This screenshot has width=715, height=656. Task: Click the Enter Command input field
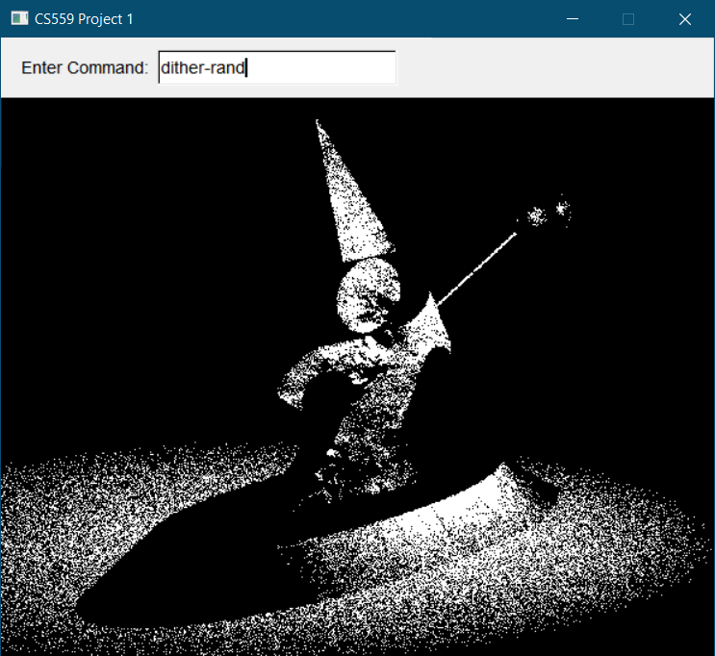pyautogui.click(x=277, y=67)
